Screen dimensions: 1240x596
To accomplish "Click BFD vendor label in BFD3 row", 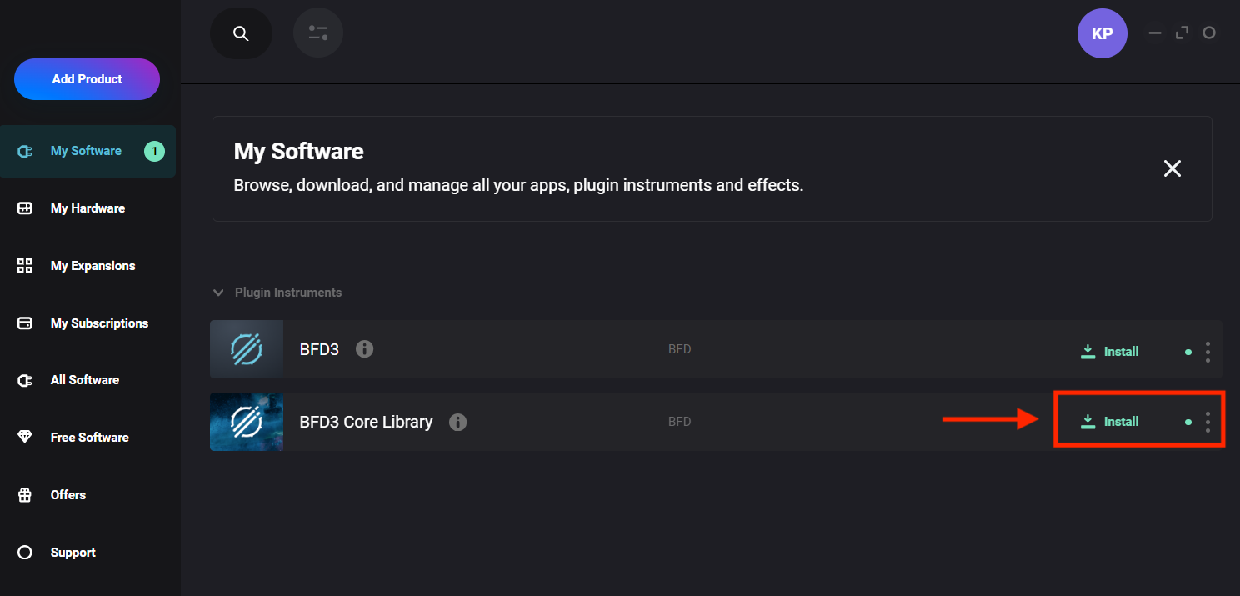I will pos(679,349).
